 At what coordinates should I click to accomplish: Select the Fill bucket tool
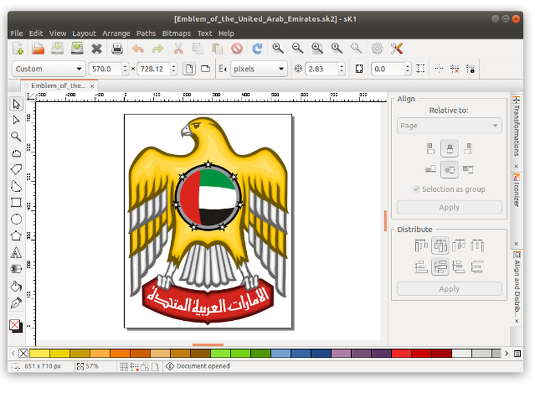pos(16,286)
